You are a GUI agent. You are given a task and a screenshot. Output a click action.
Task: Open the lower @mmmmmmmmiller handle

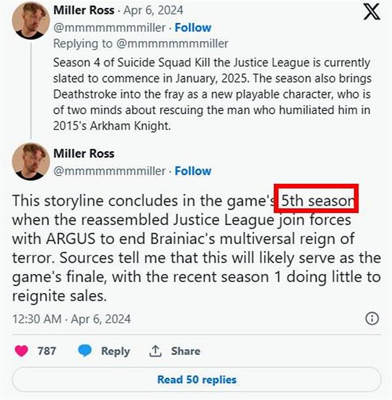110,170
